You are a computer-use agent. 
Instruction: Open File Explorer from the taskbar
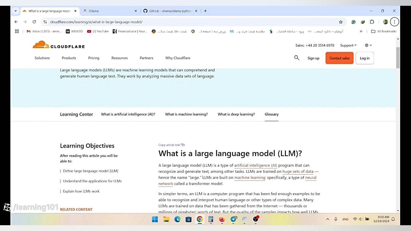(166, 219)
